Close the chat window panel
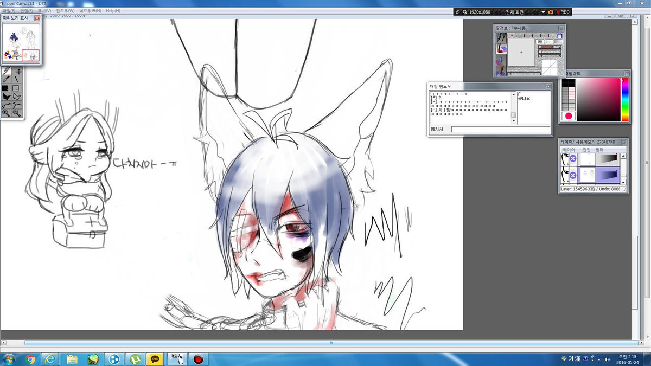The image size is (651, 366). click(548, 86)
